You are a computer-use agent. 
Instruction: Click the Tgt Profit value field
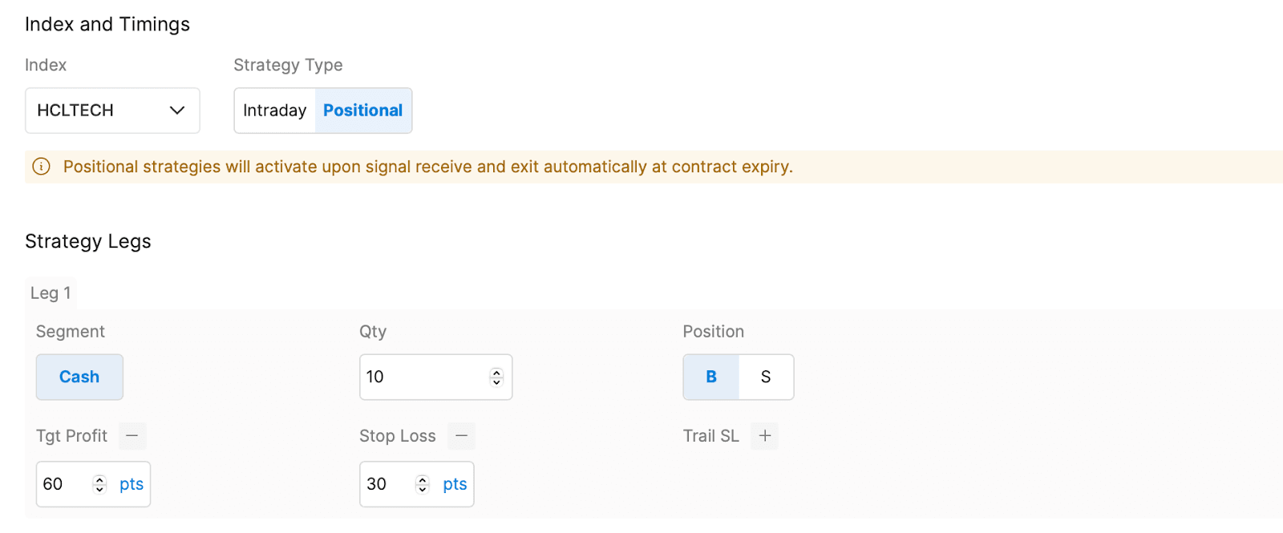coord(64,484)
